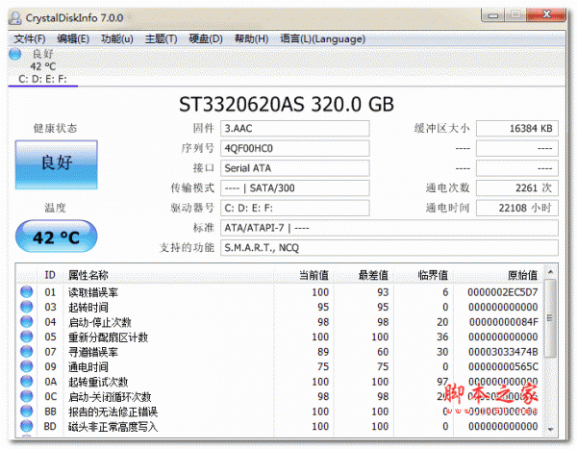
Task: Select the 启动-停止次数 attribute name
Action: click(x=100, y=322)
